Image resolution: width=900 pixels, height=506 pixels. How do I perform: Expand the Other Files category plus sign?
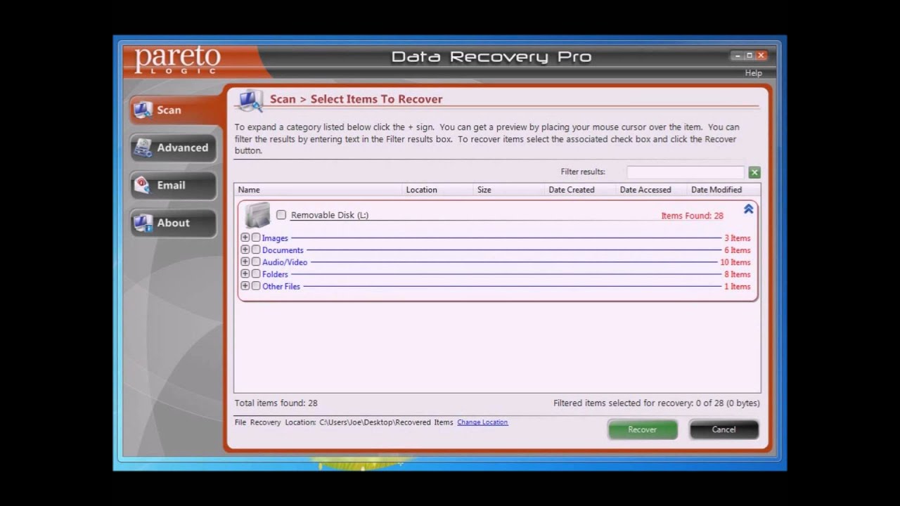tap(245, 285)
